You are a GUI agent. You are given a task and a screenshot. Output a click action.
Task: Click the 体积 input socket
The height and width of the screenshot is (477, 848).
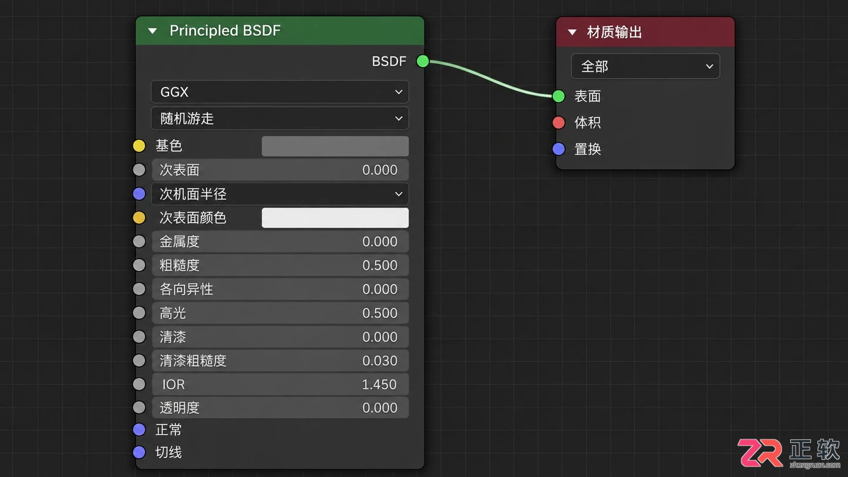tap(559, 122)
